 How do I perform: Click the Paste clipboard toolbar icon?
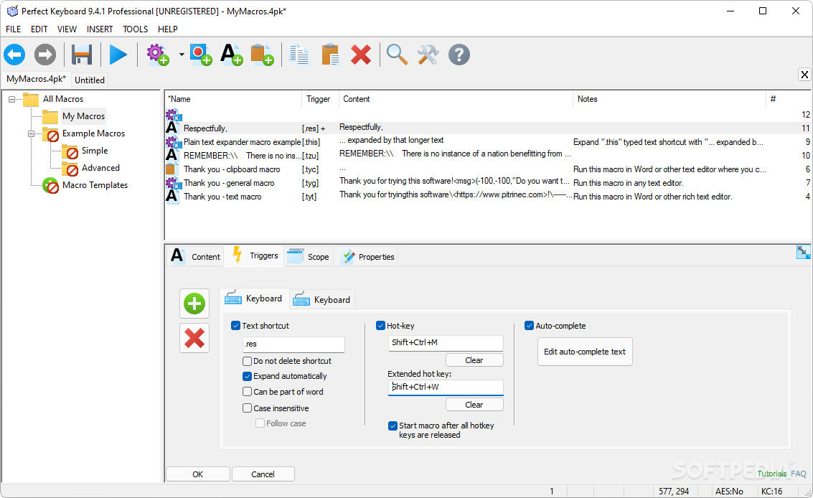point(330,55)
